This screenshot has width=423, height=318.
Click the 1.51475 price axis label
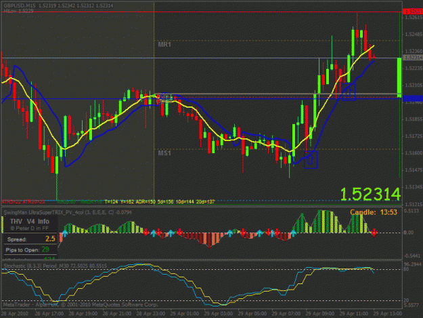[414, 170]
